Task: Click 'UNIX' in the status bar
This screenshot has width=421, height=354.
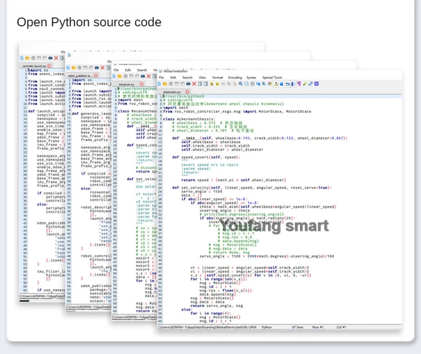Action: coord(253,327)
